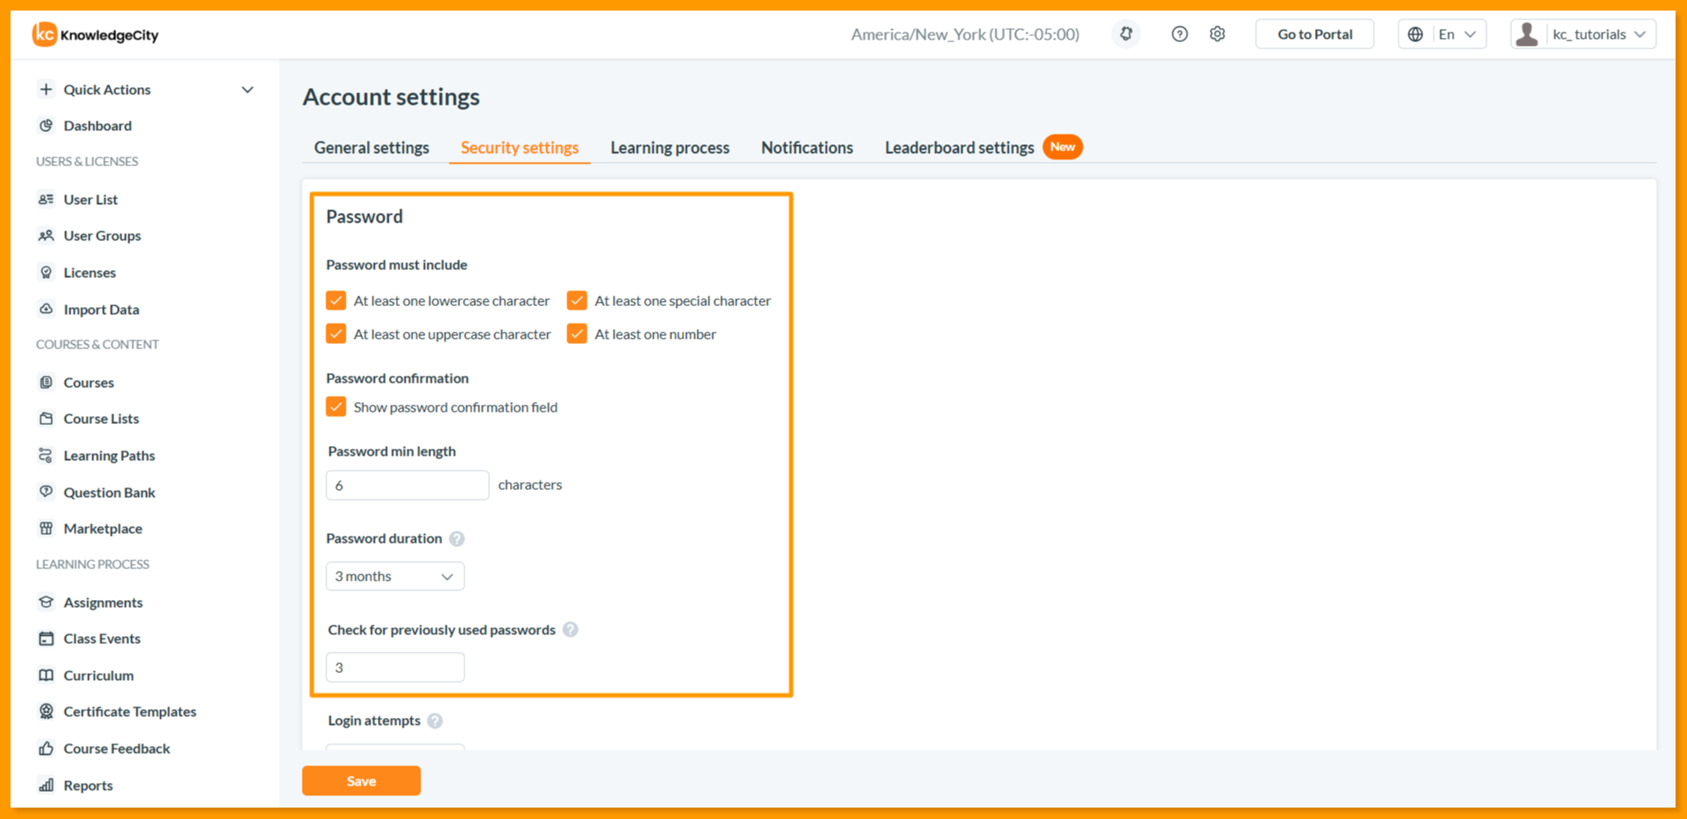Click the User Groups sidebar icon
1687x819 pixels.
47,236
